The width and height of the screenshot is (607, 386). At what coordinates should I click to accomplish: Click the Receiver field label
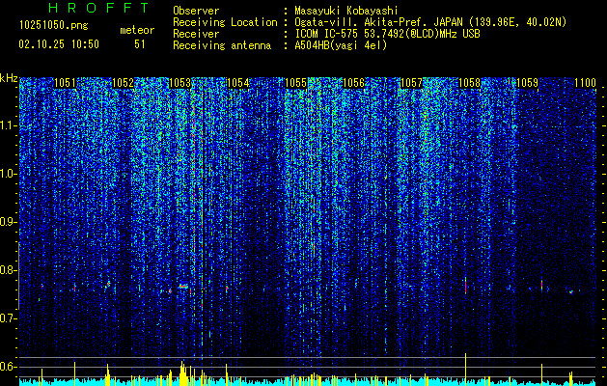coord(196,34)
